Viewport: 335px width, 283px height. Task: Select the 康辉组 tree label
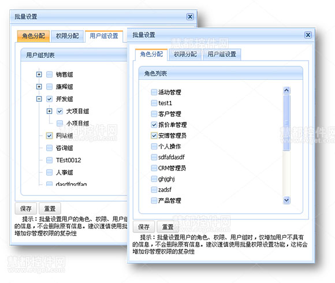(x=64, y=87)
